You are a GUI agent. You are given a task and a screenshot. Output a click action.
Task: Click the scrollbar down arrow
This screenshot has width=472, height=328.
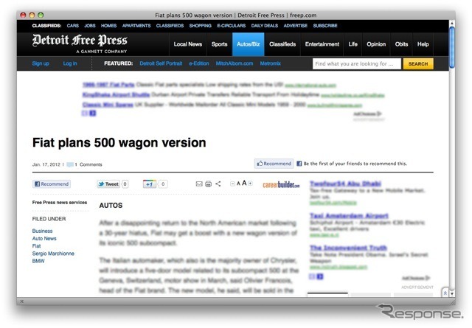(x=452, y=293)
